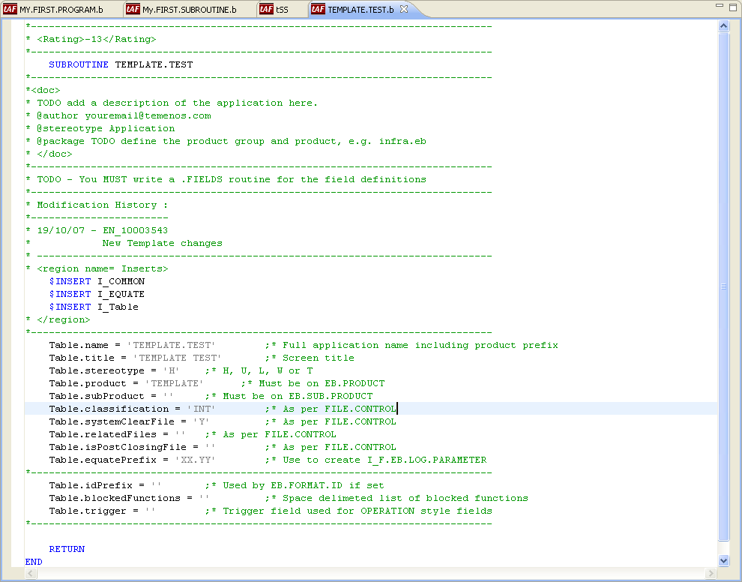742x582 pixels.
Task: Click the tAF icon on MY.FIRST.PROGRAM.b tab
Action: click(10, 10)
